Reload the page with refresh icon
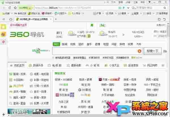This screenshot has width=170, height=117. (10, 8)
